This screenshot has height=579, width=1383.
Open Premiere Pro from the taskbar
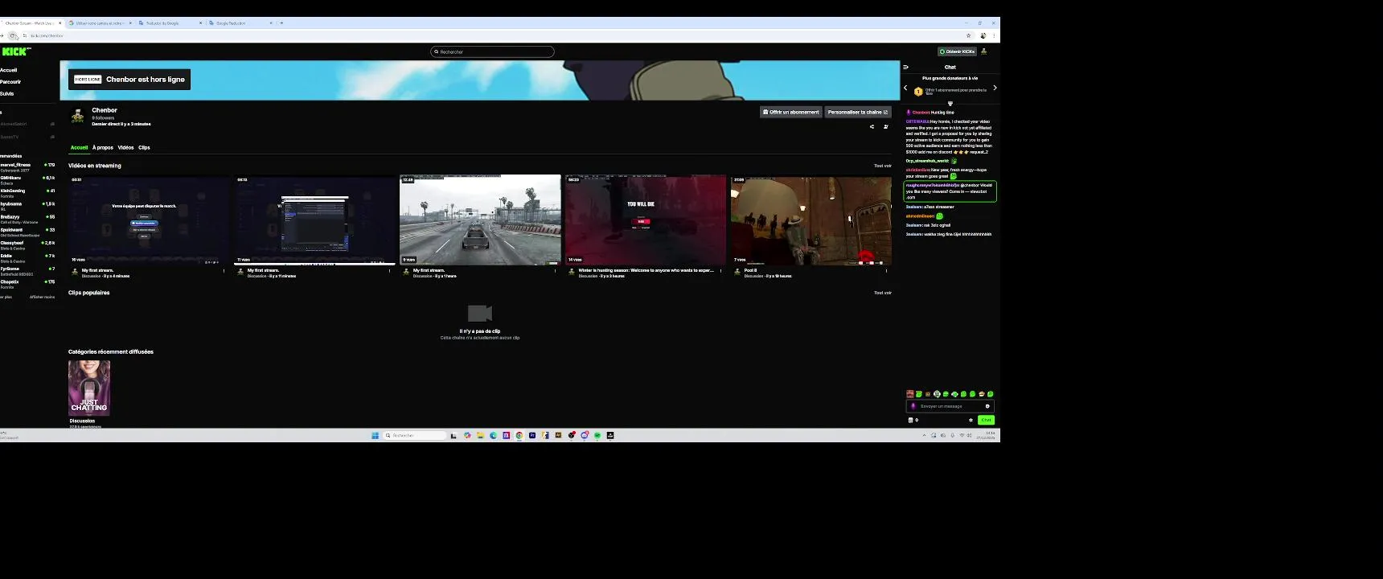point(531,435)
